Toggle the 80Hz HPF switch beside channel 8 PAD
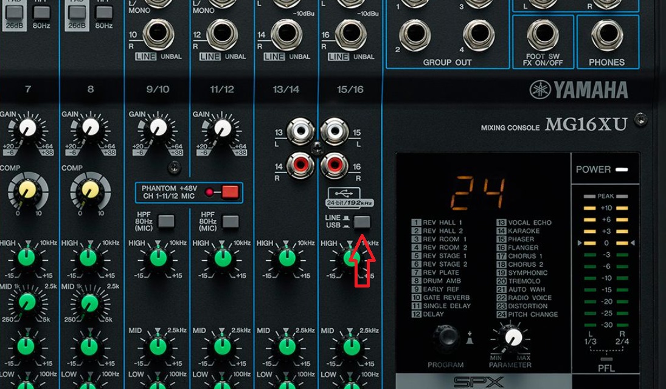Viewport: 666px width, 389px height. coord(104,12)
